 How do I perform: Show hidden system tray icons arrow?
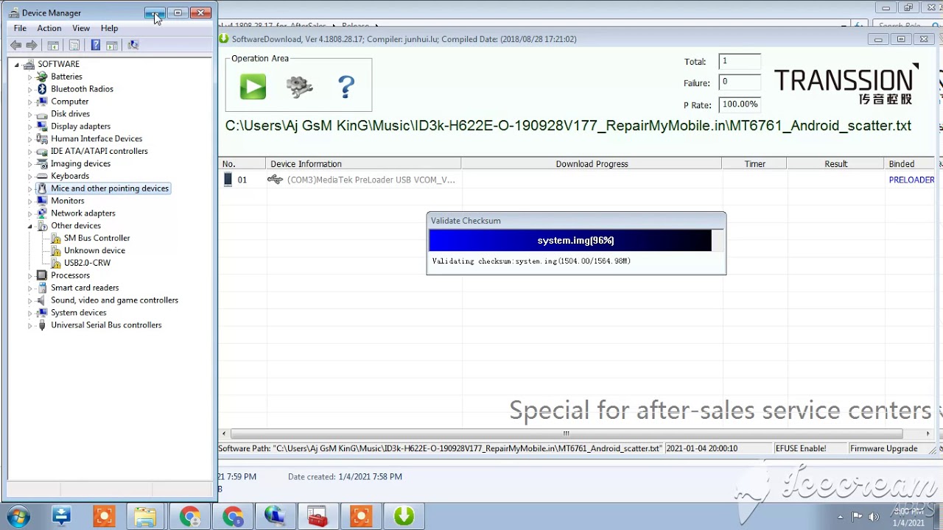(x=840, y=517)
